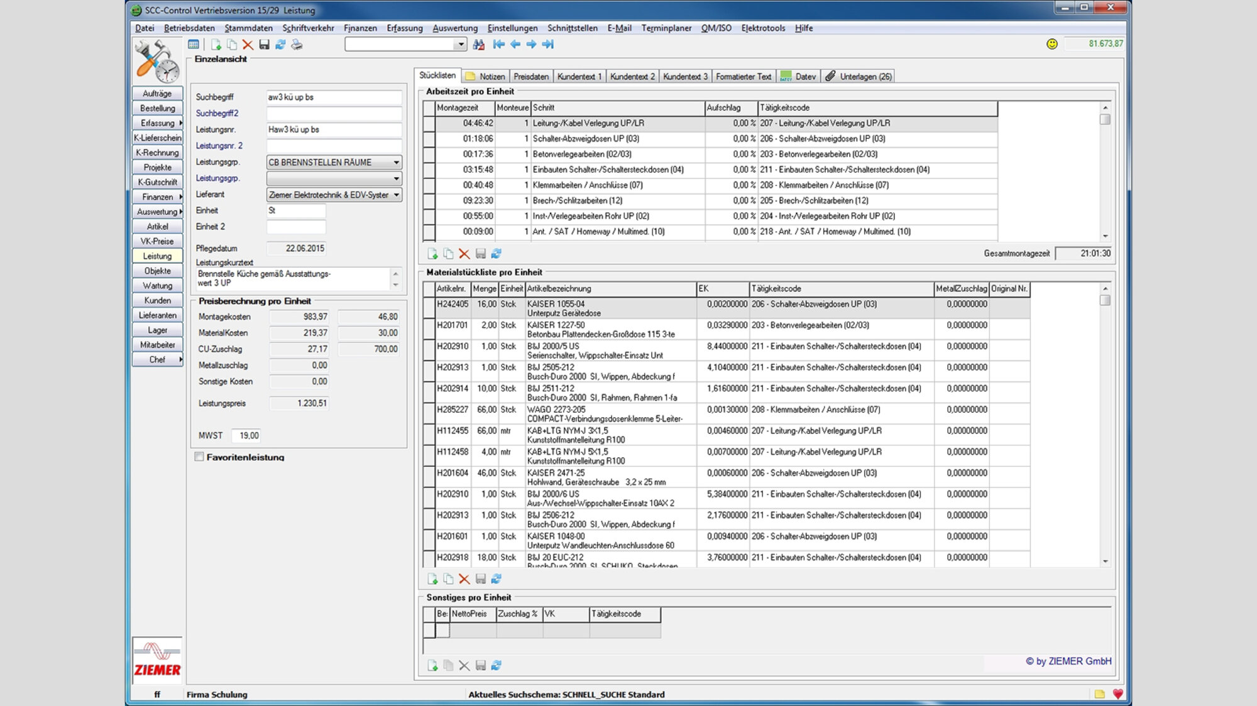Add new row under Materialstückliste table
Viewport: 1257px width, 706px height.
[x=432, y=579]
